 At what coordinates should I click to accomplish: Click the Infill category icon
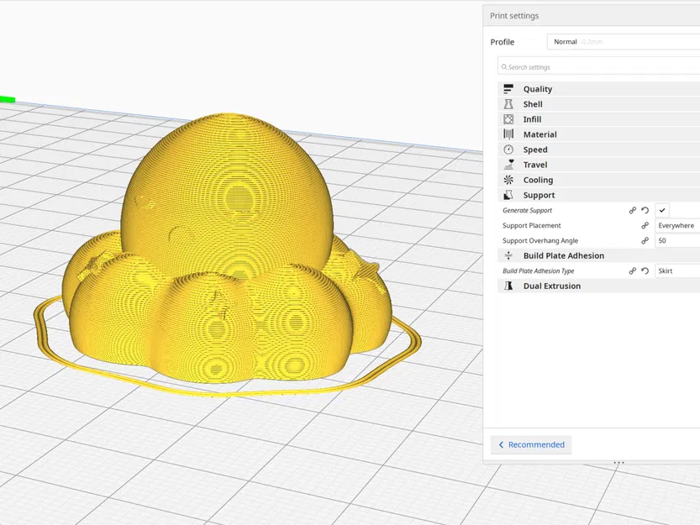point(508,119)
